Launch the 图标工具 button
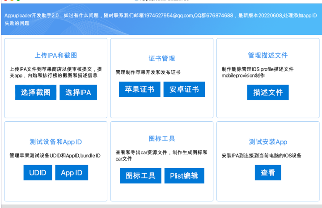Image resolution: width=322 pixels, height=208 pixels. coord(141,176)
